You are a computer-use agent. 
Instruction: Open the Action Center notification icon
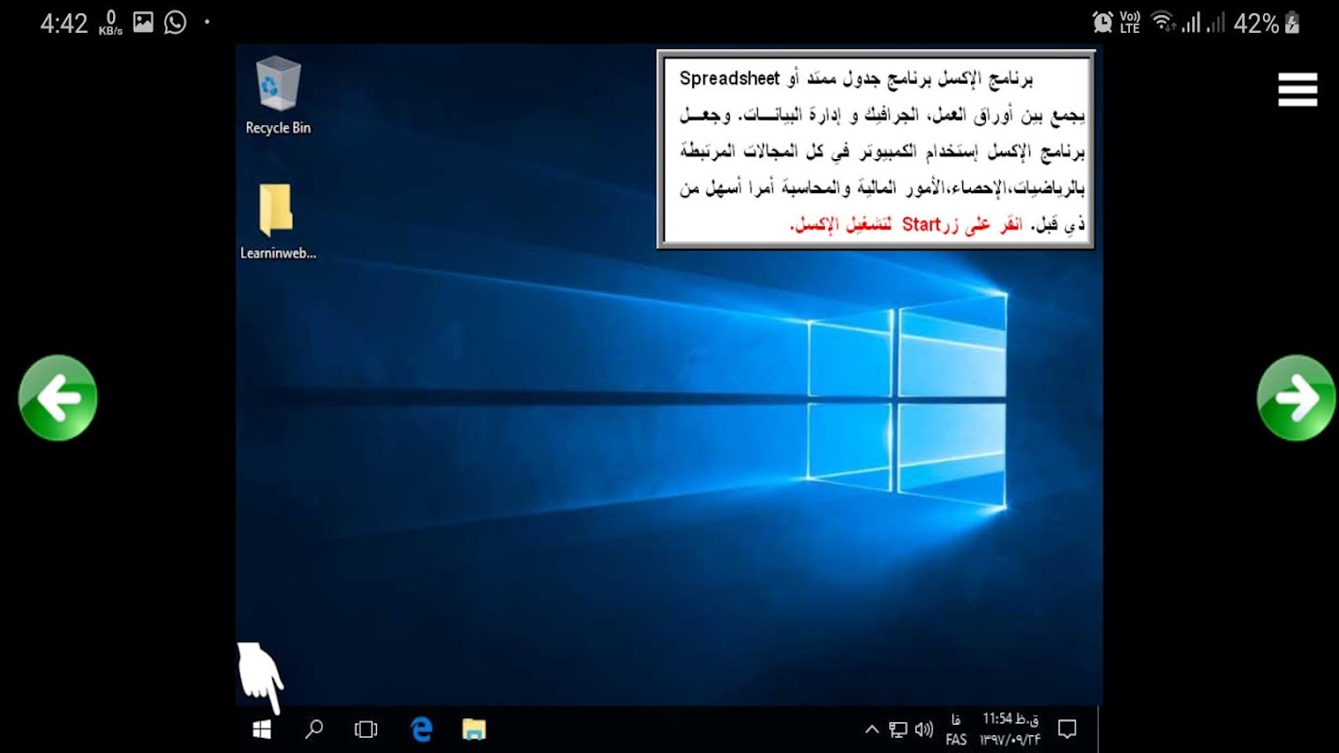pos(1067,729)
